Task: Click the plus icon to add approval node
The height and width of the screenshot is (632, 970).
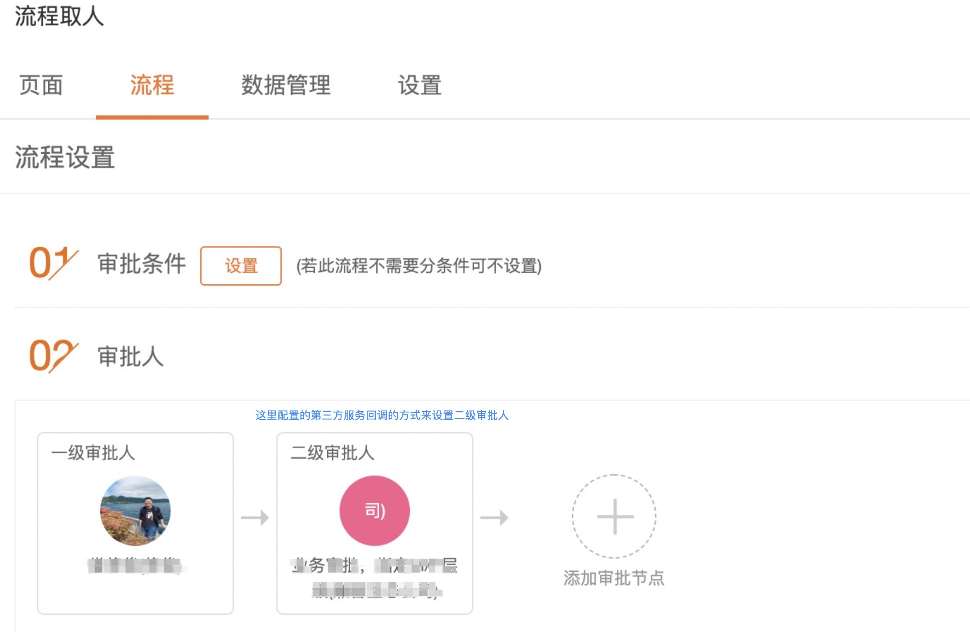Action: point(615,516)
